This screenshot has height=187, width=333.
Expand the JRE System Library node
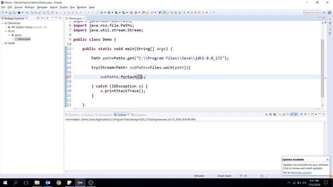(x=6, y=27)
